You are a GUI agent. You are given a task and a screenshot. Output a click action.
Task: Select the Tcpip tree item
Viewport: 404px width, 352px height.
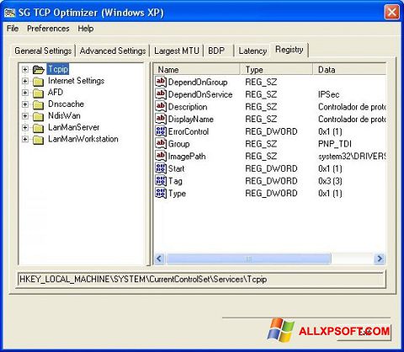tap(58, 69)
